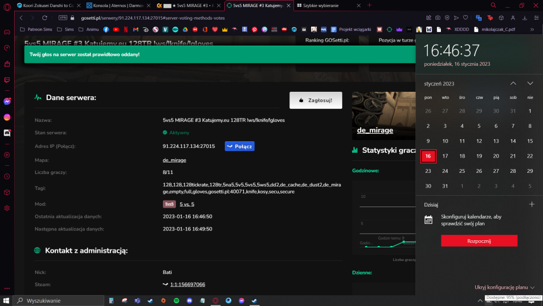Open Messenger in the Opera sidebar
The image size is (543, 306).
[x=7, y=102]
